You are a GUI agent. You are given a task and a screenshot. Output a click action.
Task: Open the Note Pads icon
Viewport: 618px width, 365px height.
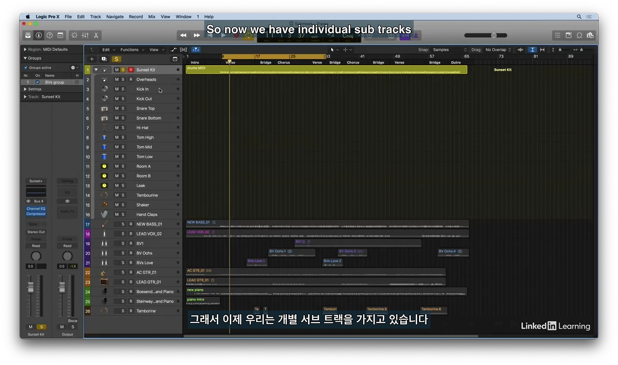pyautogui.click(x=568, y=35)
